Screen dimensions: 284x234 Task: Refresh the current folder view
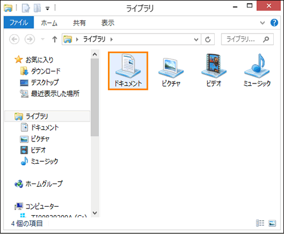point(208,39)
